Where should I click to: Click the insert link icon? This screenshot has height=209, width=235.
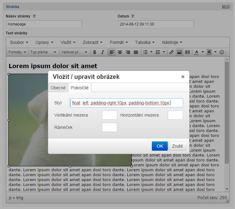coord(171,52)
